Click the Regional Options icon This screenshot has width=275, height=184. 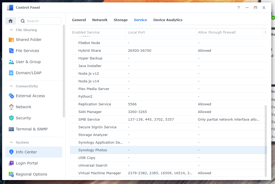click(x=11, y=174)
